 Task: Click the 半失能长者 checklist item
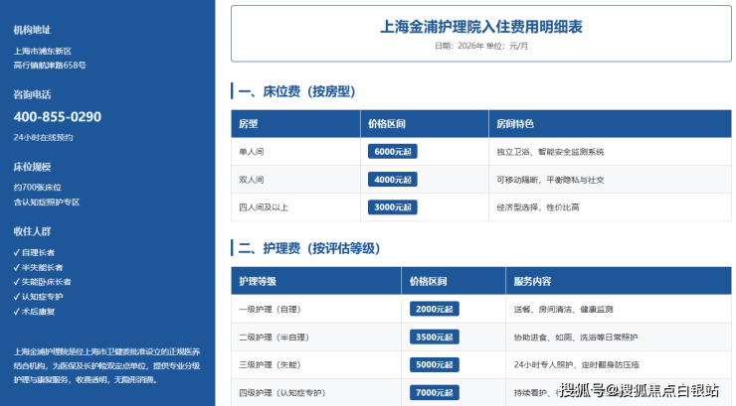coord(38,267)
